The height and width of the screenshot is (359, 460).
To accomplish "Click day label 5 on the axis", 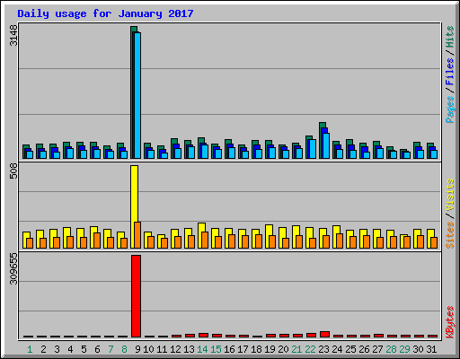I will [84, 349].
